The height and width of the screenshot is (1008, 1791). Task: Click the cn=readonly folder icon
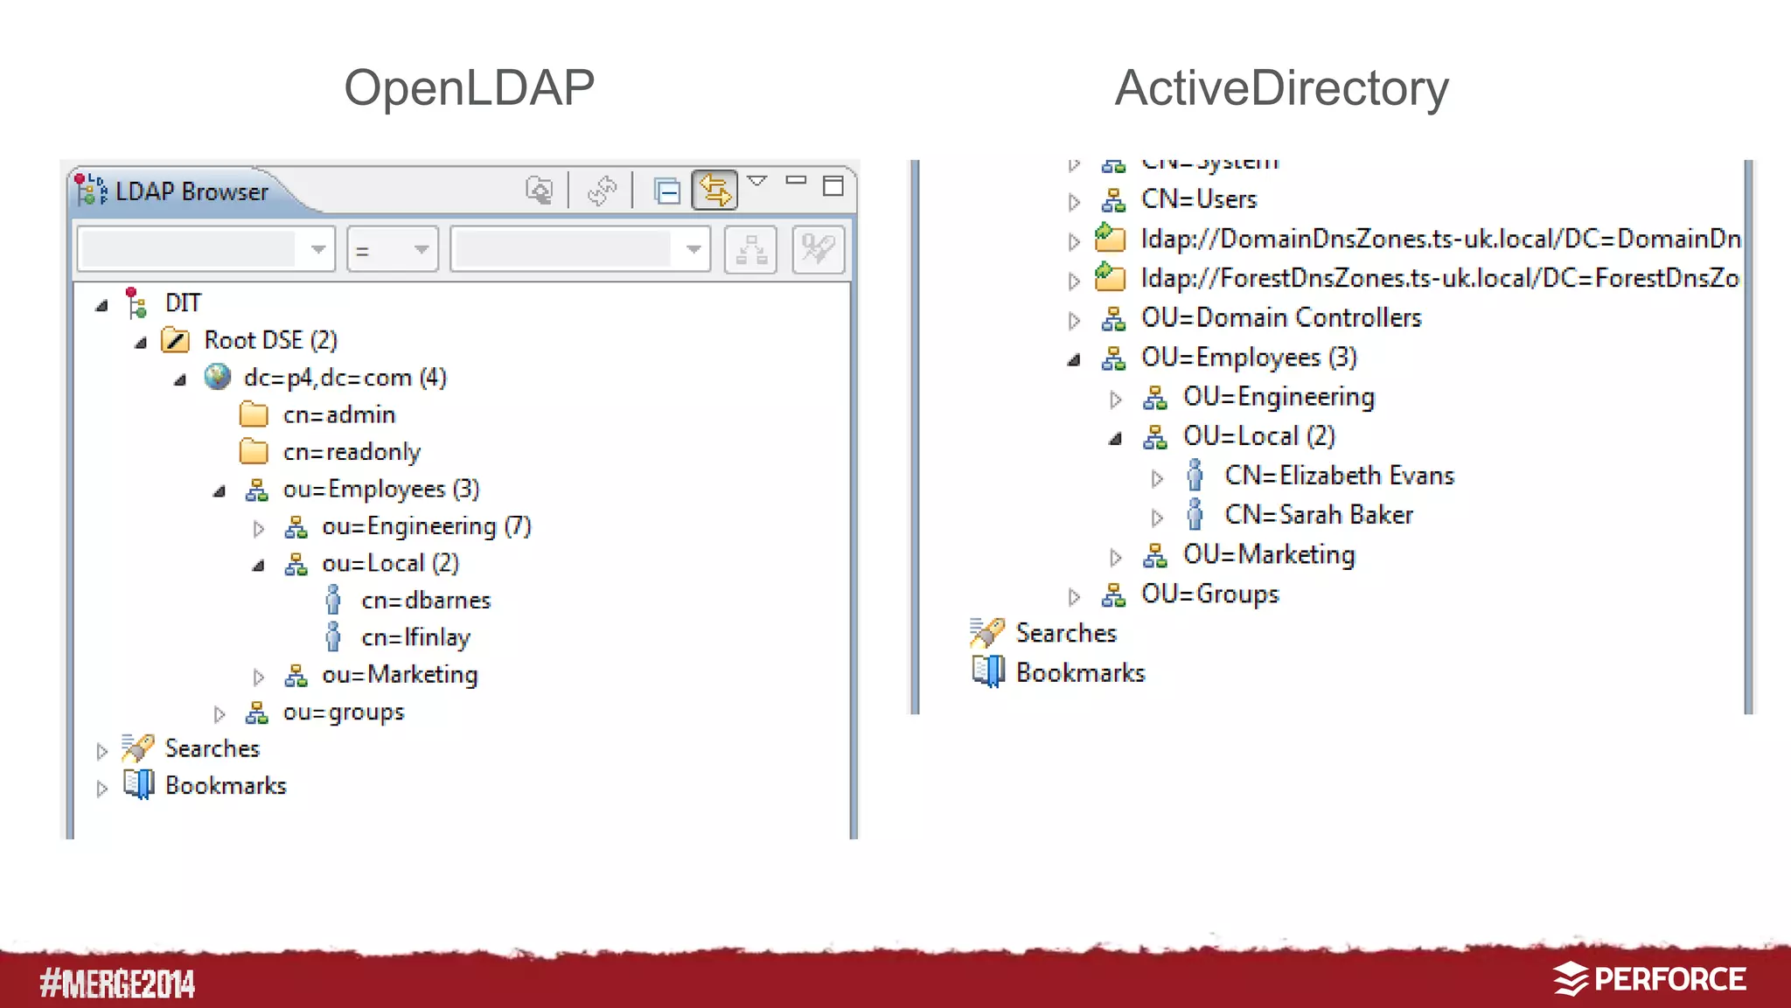pos(254,451)
